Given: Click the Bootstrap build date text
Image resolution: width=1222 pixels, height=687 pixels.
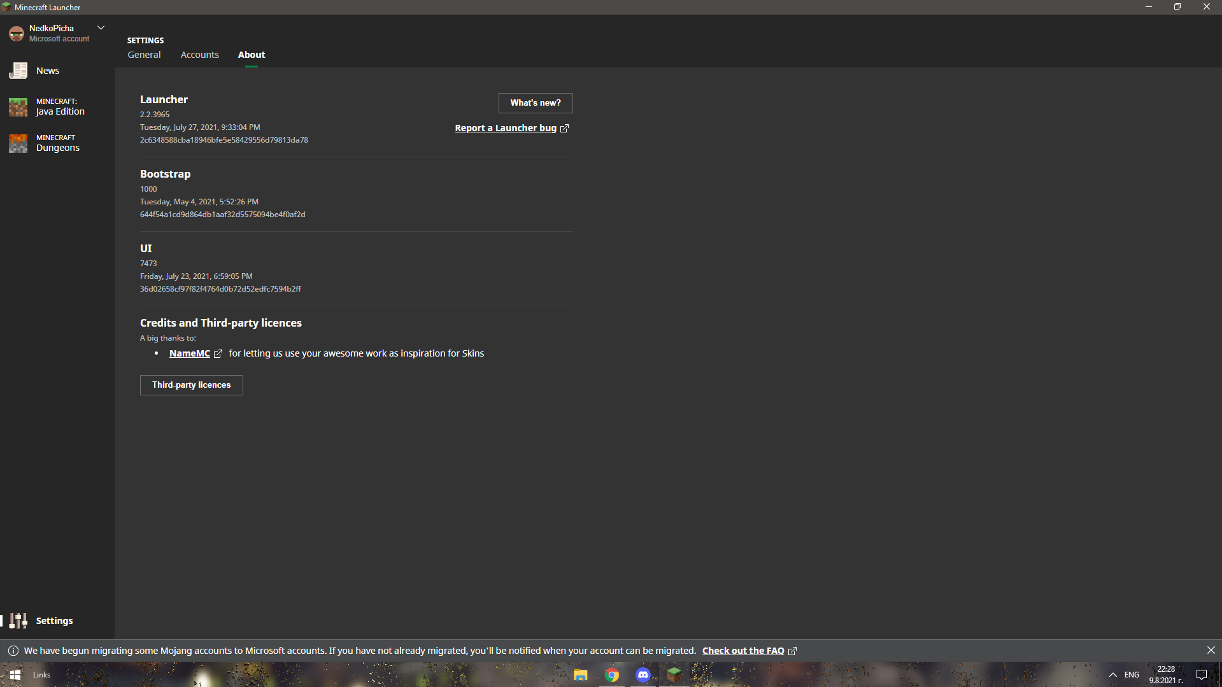Looking at the screenshot, I should click(199, 202).
